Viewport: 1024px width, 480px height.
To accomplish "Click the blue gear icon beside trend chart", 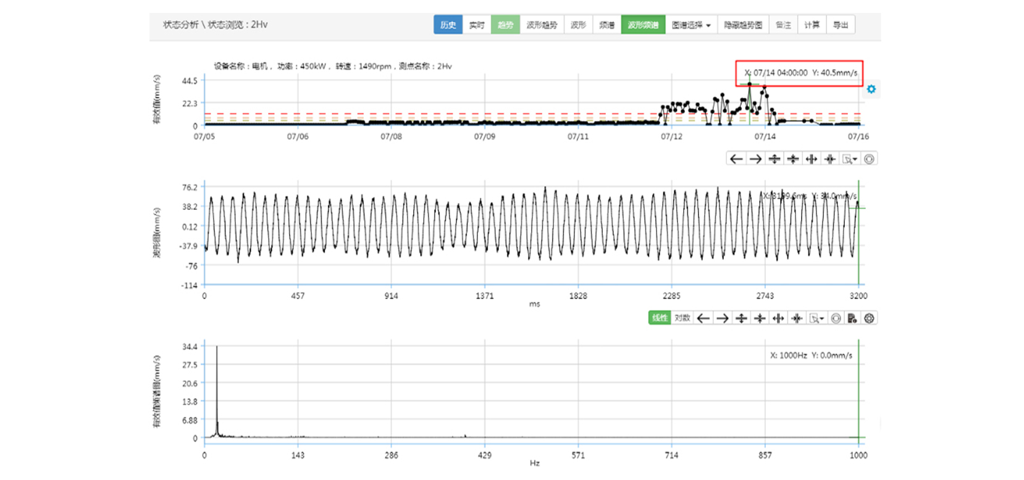I will (871, 89).
